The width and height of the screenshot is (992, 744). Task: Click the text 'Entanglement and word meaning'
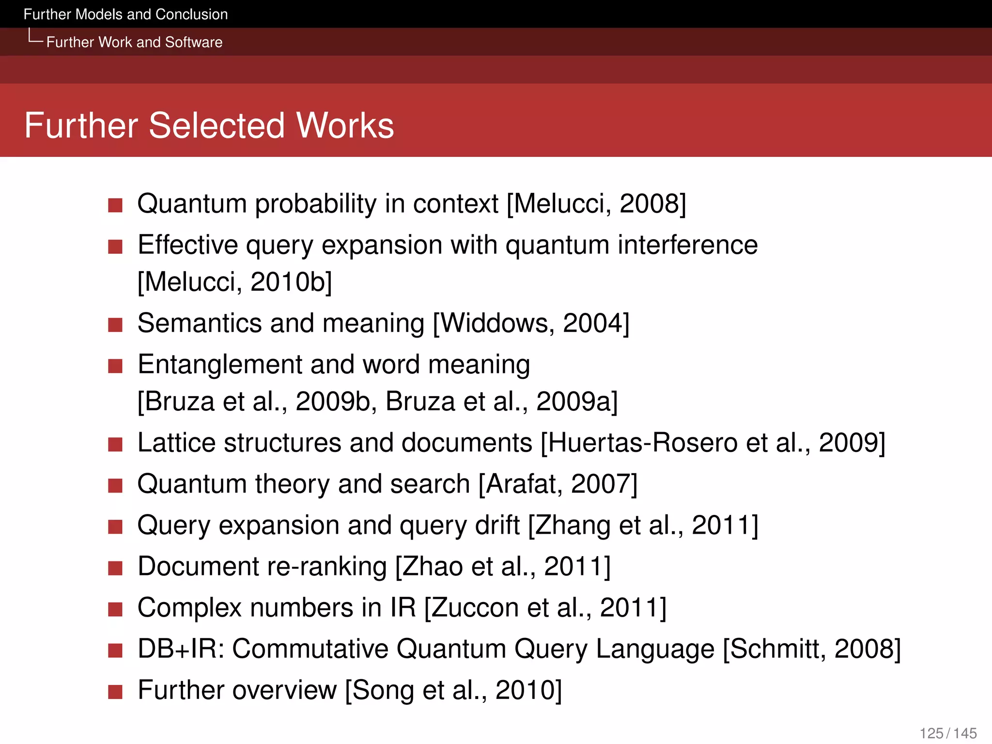coord(334,365)
